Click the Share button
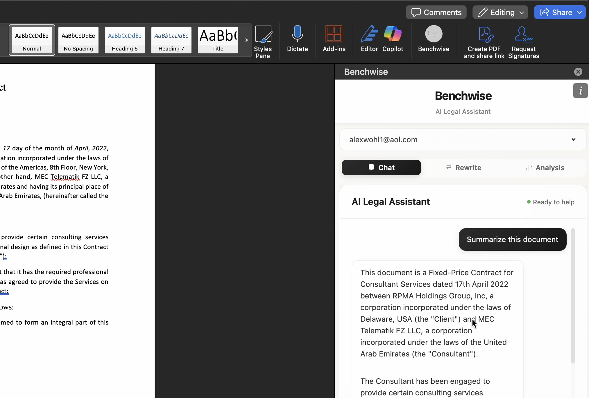Viewport: 589px width, 398px height. 560,12
